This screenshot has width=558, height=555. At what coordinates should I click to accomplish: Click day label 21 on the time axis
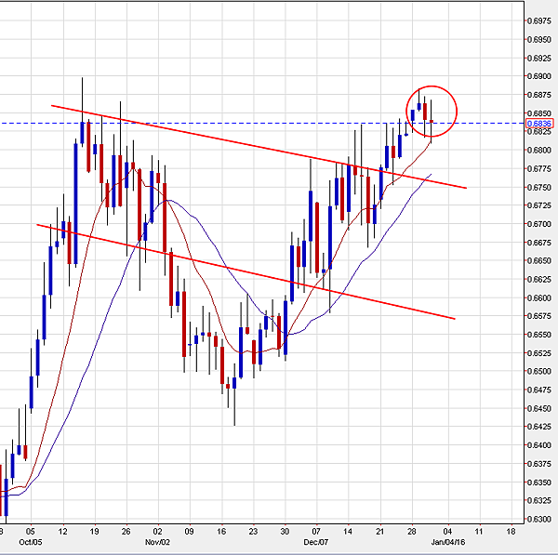coord(380,532)
